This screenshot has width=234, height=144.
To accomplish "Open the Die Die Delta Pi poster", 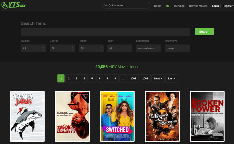I will (x=73, y=116).
